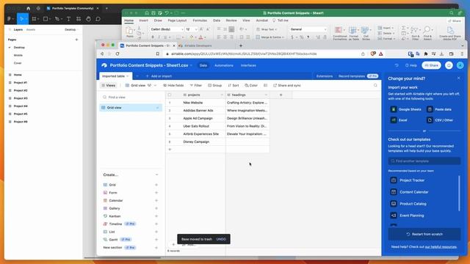Switch to Interfaces tab in Airtable
Screen dimensions: 470x264
248,65
